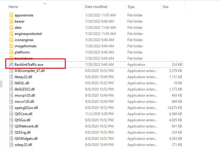This screenshot has height=158, width=221.
Task: Click the imageformats folder icon
Action: (x=11, y=46)
